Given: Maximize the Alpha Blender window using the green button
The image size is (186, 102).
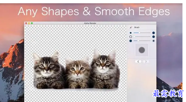Looking at the screenshot, I should click(32, 23).
